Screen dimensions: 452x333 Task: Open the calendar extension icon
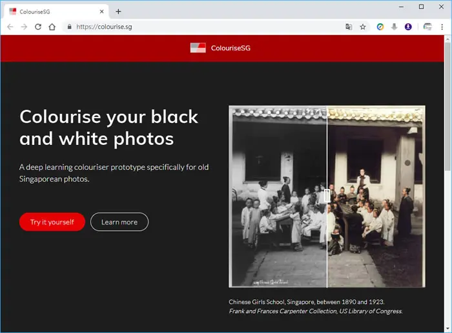[x=427, y=27]
